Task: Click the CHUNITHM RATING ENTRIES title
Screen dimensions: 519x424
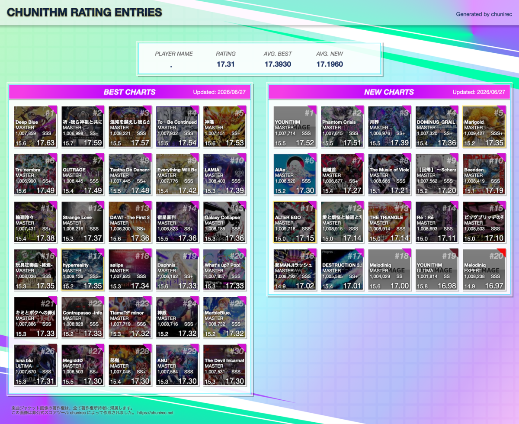Action: [84, 12]
